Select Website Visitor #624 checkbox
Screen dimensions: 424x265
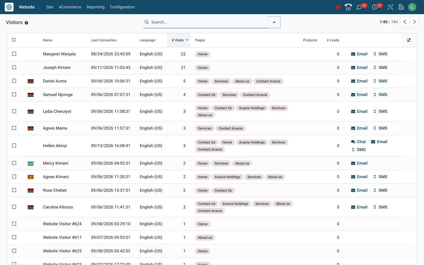14,224
